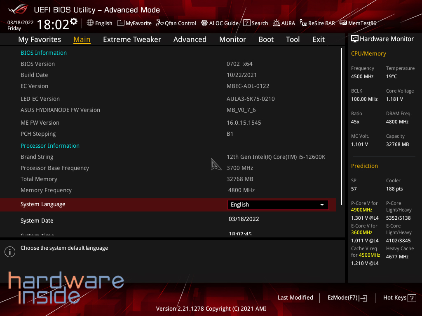Select the System Date value field
The image size is (422, 316).
244,219
